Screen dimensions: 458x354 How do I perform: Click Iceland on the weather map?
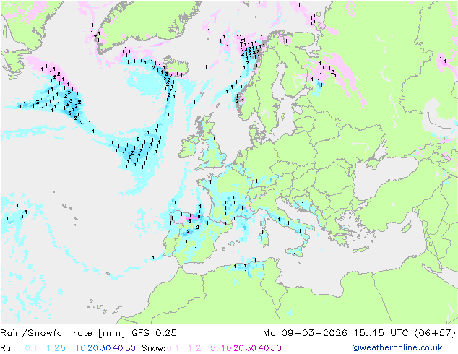[x=176, y=66]
